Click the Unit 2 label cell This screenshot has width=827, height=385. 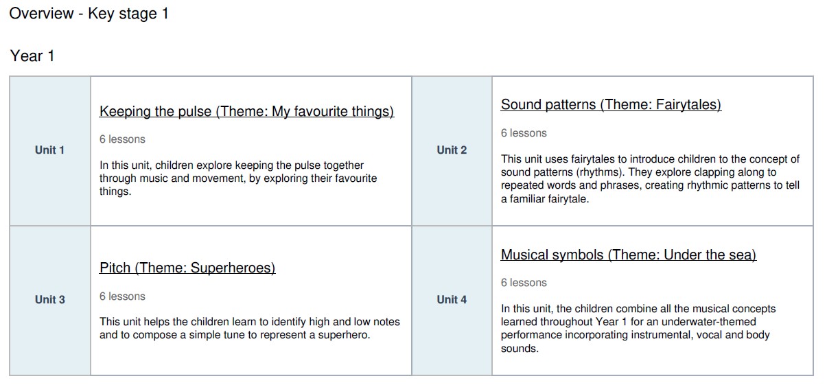coord(452,150)
